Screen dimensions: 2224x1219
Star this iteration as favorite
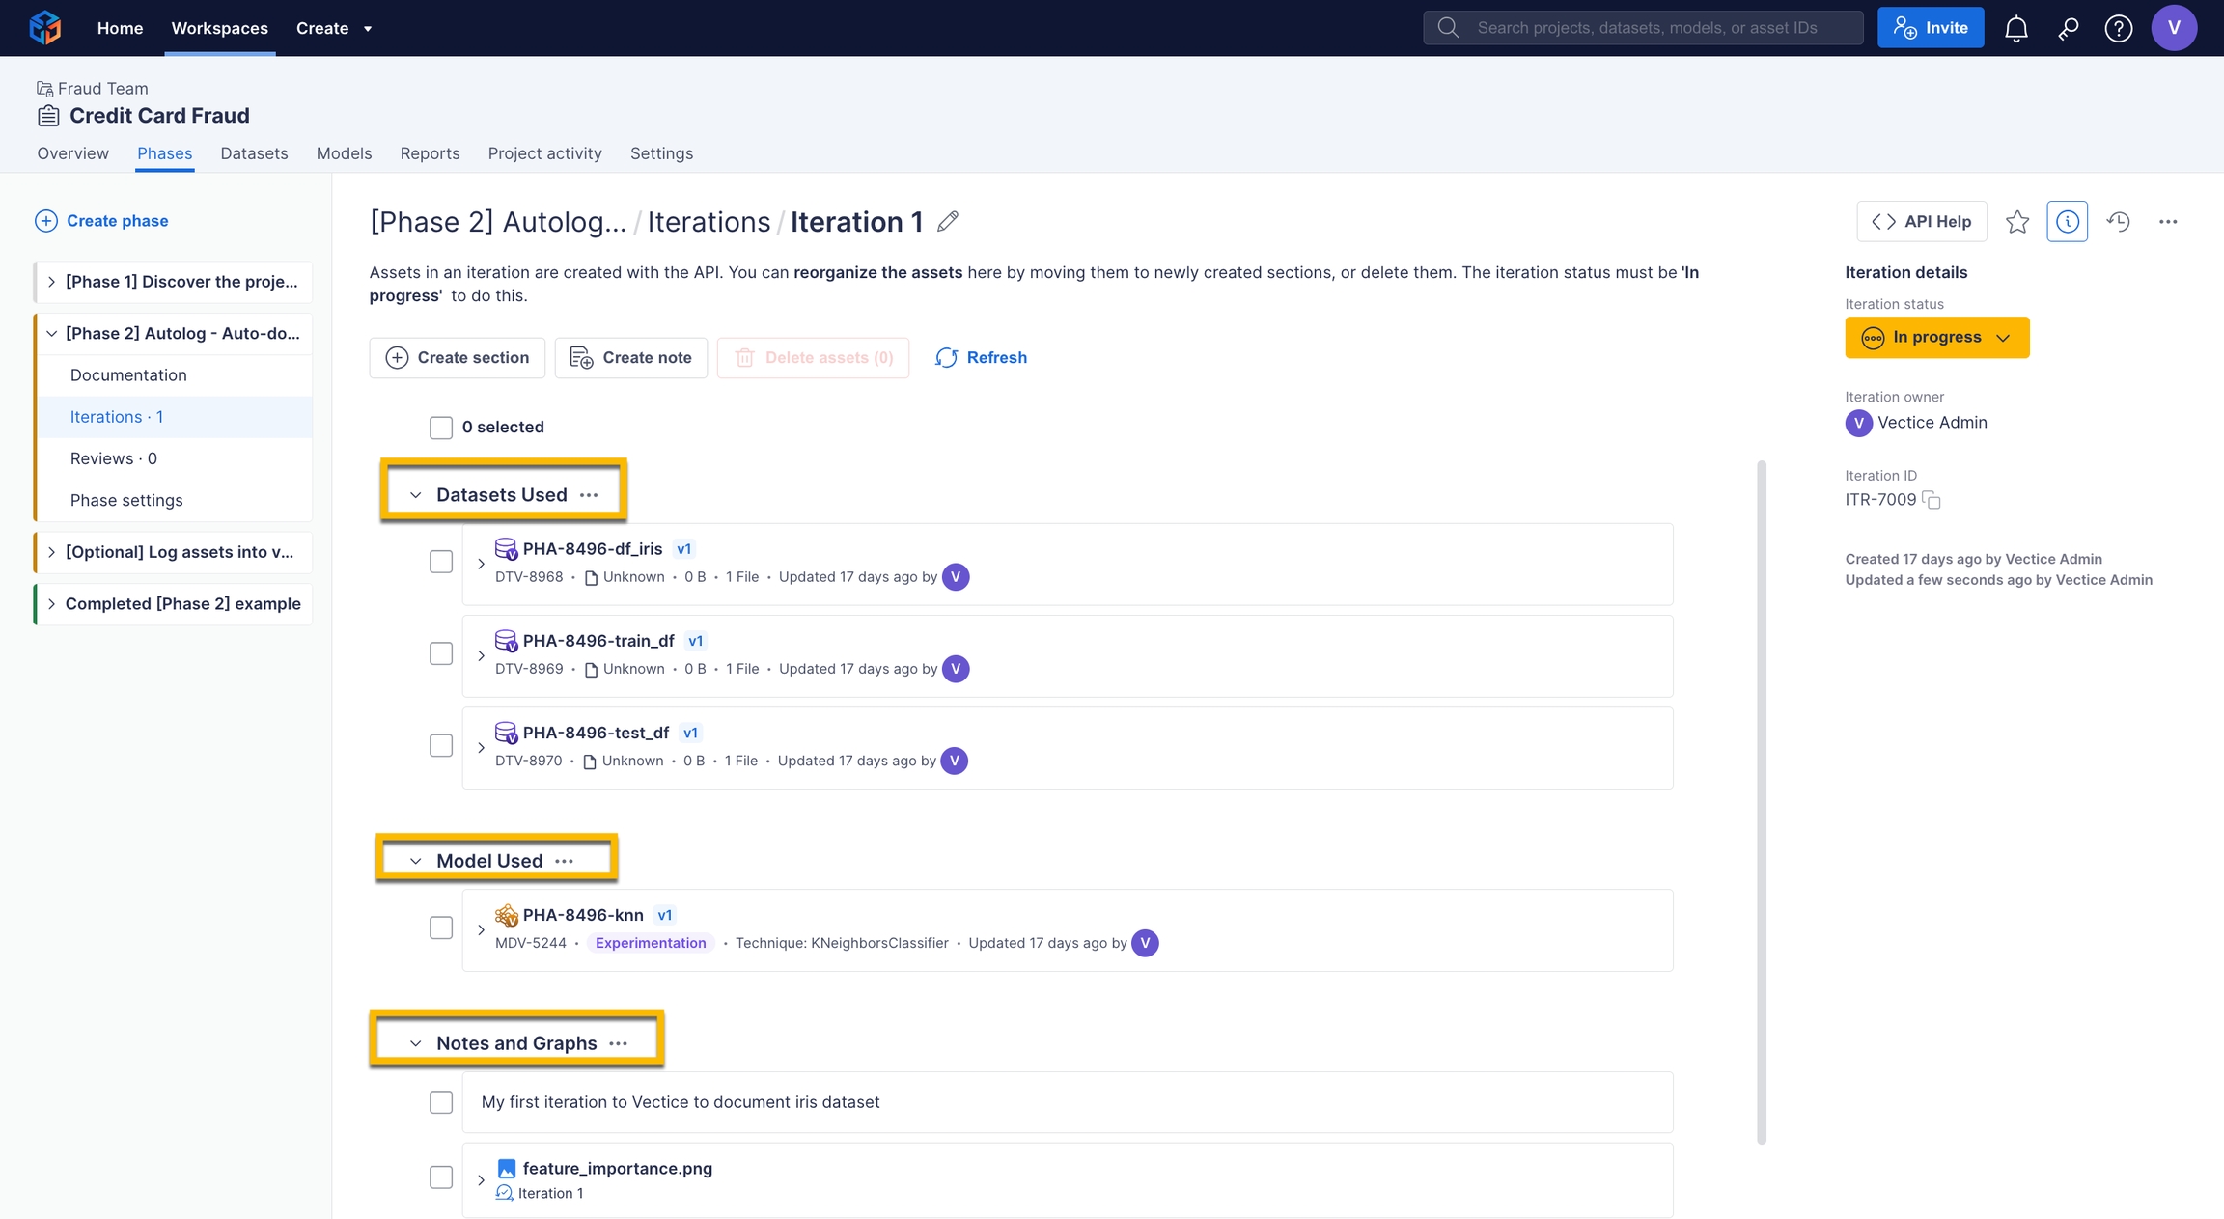(2016, 222)
